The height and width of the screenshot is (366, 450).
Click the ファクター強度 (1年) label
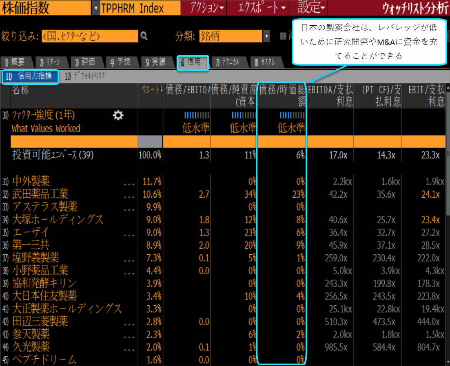coord(43,115)
